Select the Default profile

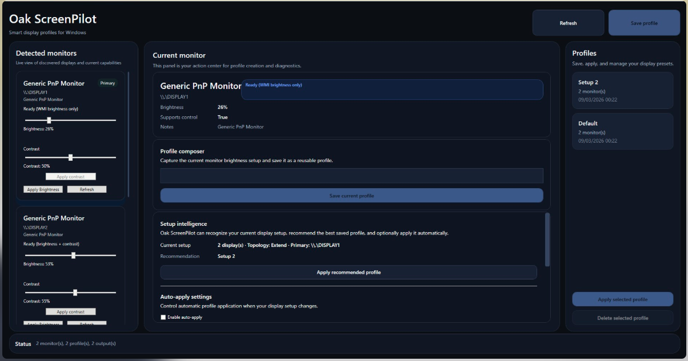pos(622,131)
